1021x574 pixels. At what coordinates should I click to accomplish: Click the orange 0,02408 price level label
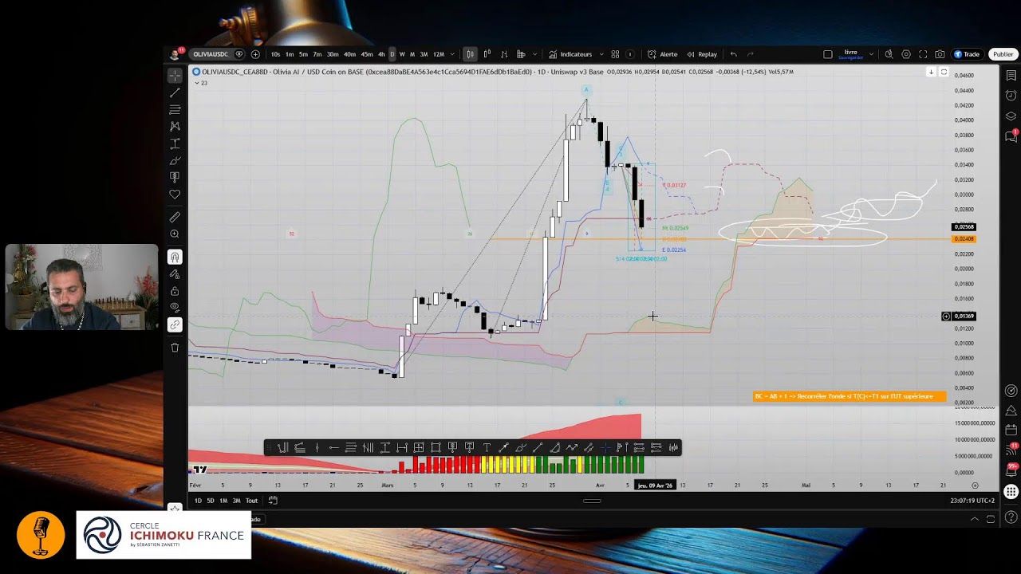964,238
